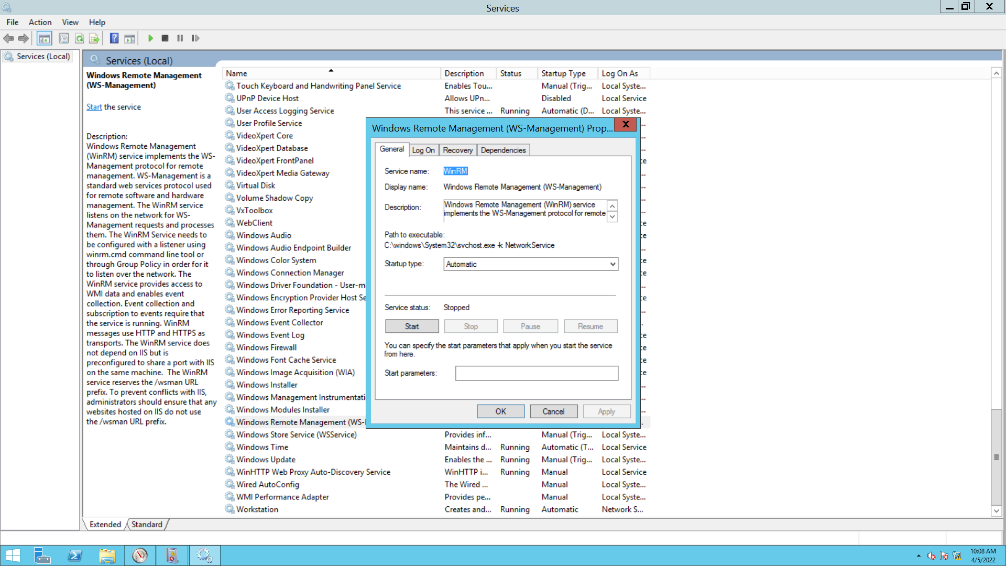Click the Start the service link
Screen dimensions: 1006x566
pos(94,106)
